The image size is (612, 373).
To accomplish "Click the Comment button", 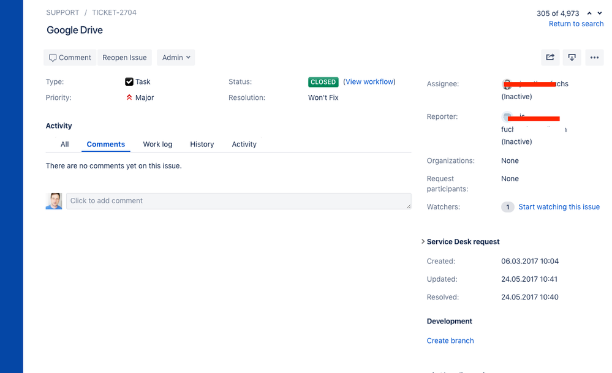I will (70, 58).
